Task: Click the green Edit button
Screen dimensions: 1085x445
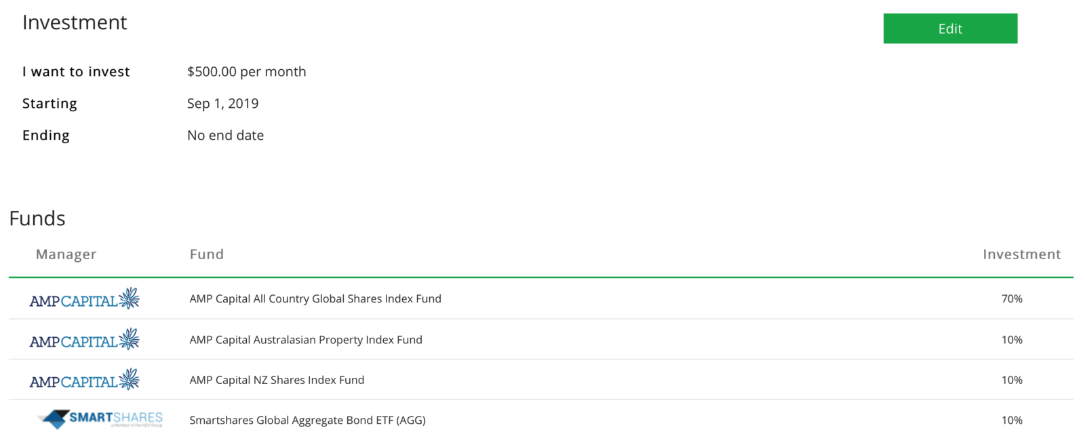Action: [949, 28]
